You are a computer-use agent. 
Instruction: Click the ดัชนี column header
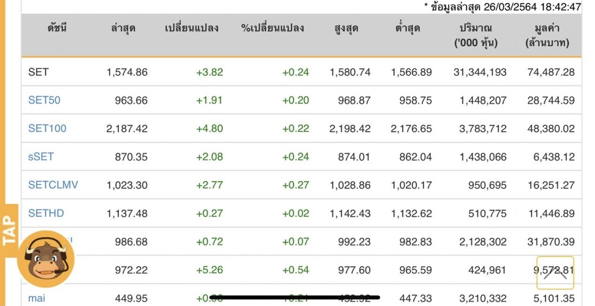[57, 28]
